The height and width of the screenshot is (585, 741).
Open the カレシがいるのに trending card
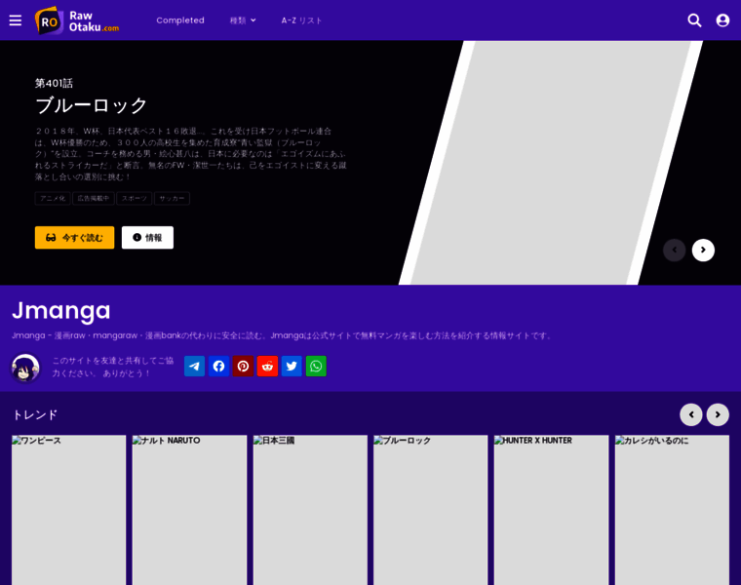click(672, 510)
